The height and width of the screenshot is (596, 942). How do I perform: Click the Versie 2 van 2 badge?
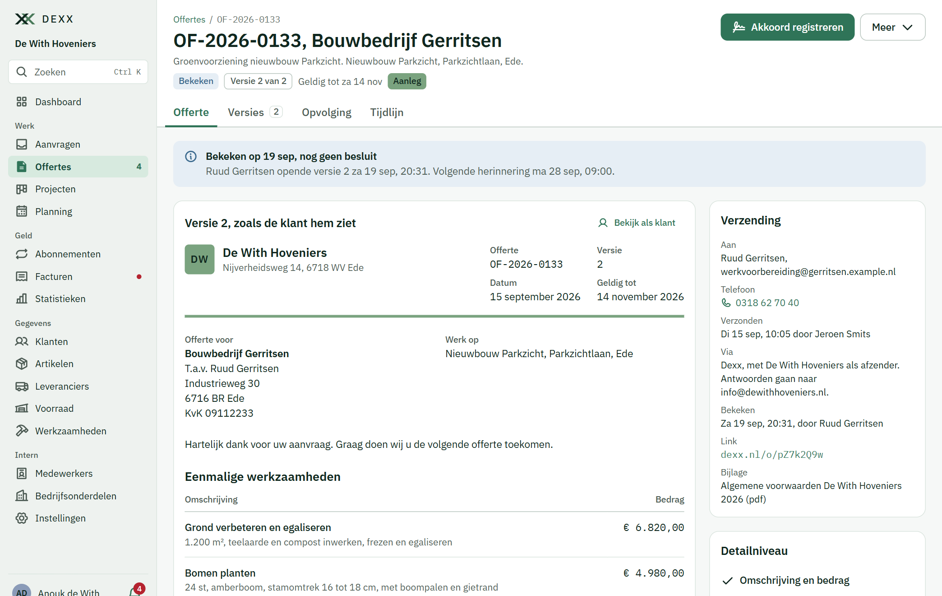[258, 81]
